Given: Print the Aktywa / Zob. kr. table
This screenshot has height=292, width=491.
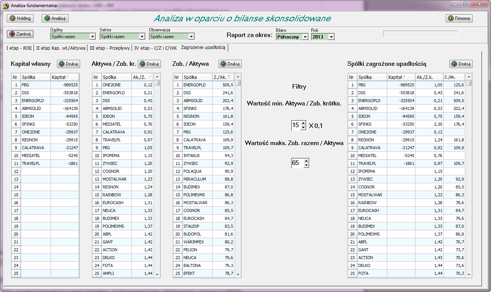Looking at the screenshot, I should coord(149,64).
